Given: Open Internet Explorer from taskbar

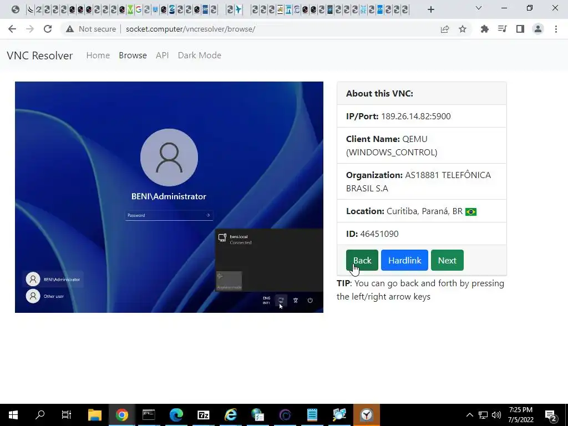Looking at the screenshot, I should (230, 415).
